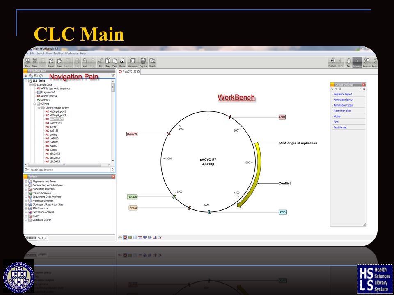Click the New toolbar icon
The height and width of the screenshot is (295, 394).
(x=34, y=62)
